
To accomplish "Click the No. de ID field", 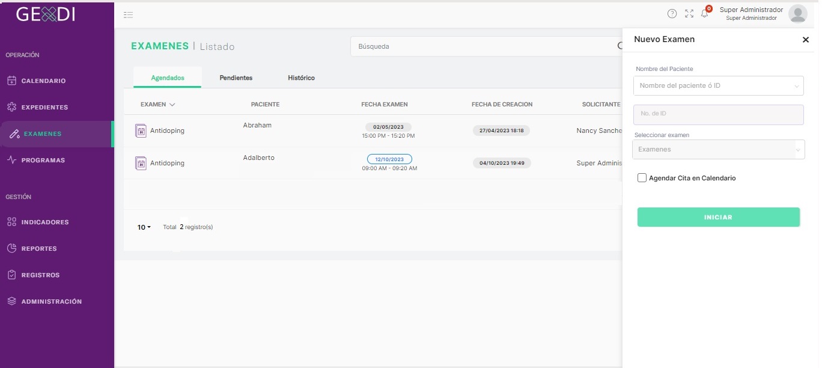I will (x=719, y=115).
